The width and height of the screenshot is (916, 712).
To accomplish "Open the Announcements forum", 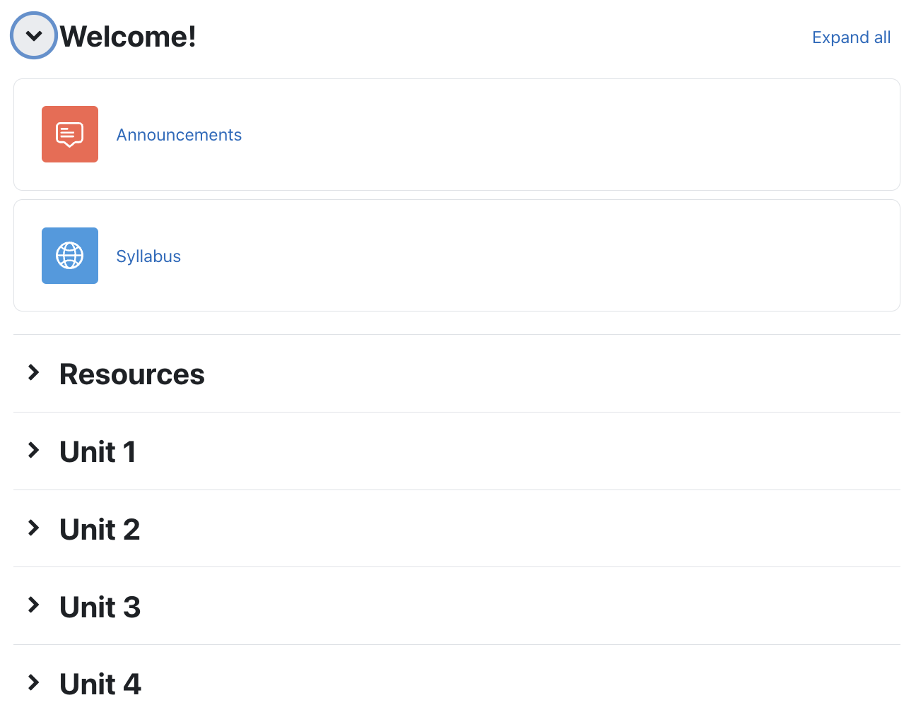I will [179, 134].
